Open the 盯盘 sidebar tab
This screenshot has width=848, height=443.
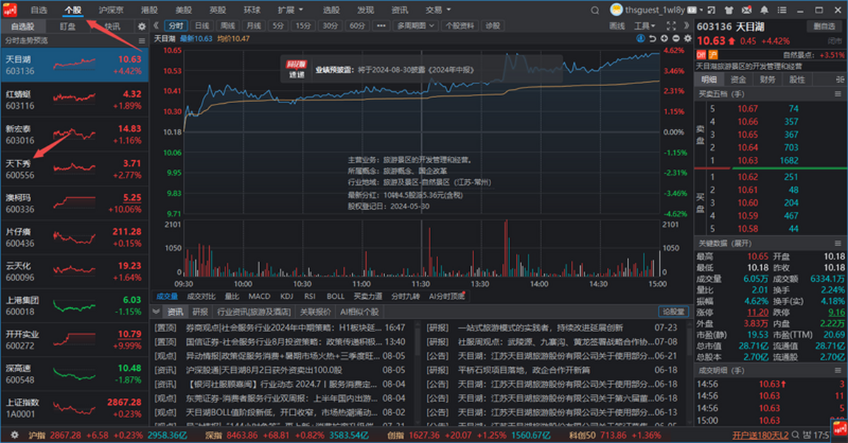[x=68, y=26]
